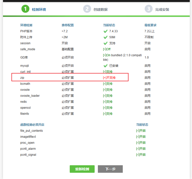The image size is (192, 179).
Task: Click the [√]开启 status for file_put_contents
Action: 141,131
